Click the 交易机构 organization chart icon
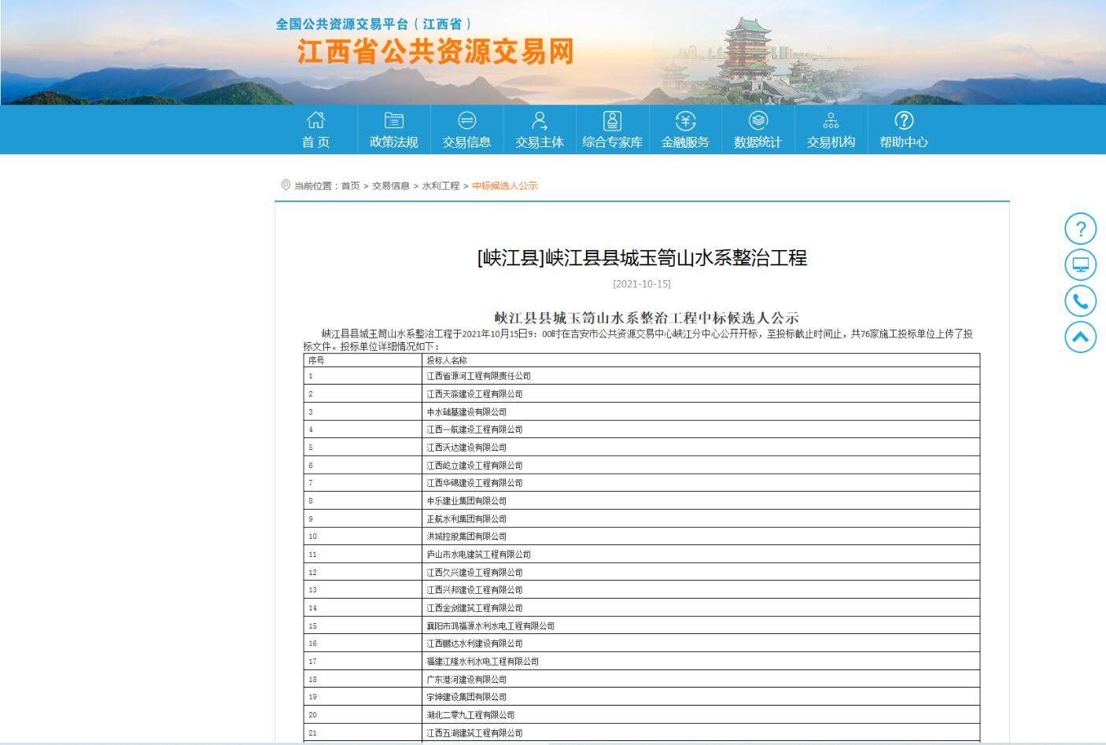 [x=831, y=120]
